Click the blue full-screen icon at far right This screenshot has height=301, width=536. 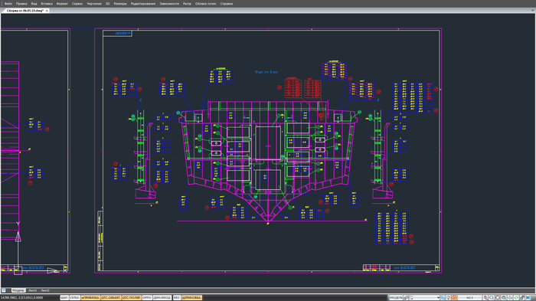point(528,298)
